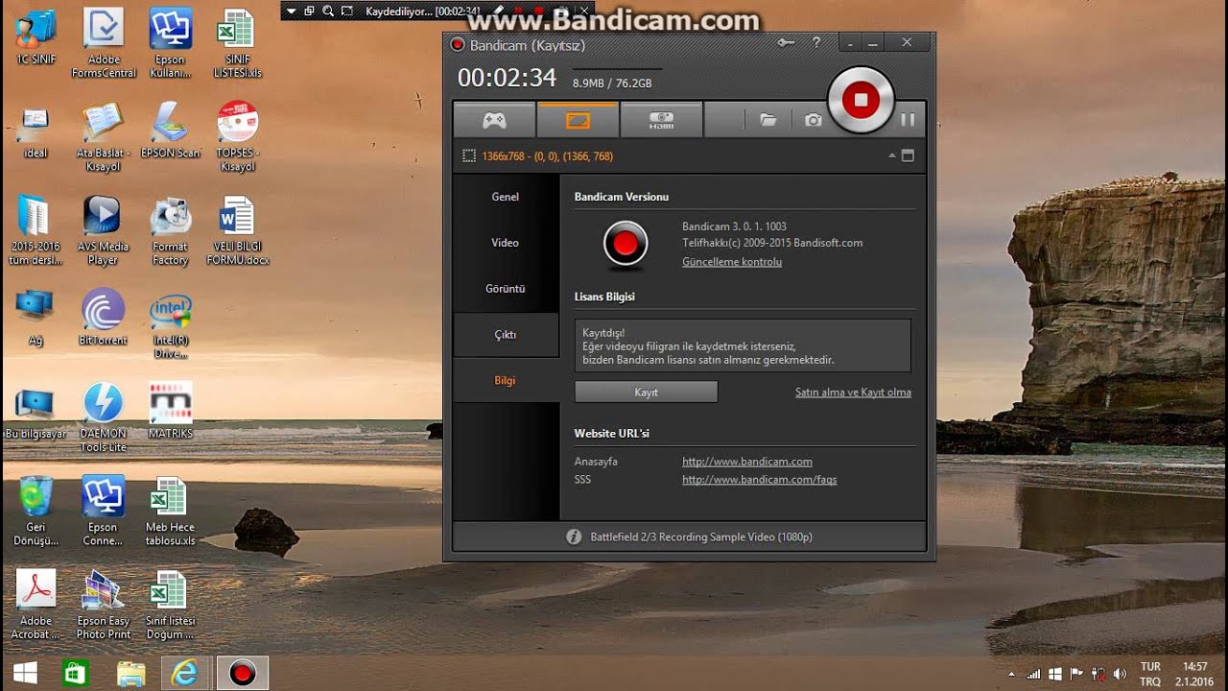Screen dimensions: 1228x691
Task: Open SINIF LISTESI.xls desktop file
Action: click(237, 42)
